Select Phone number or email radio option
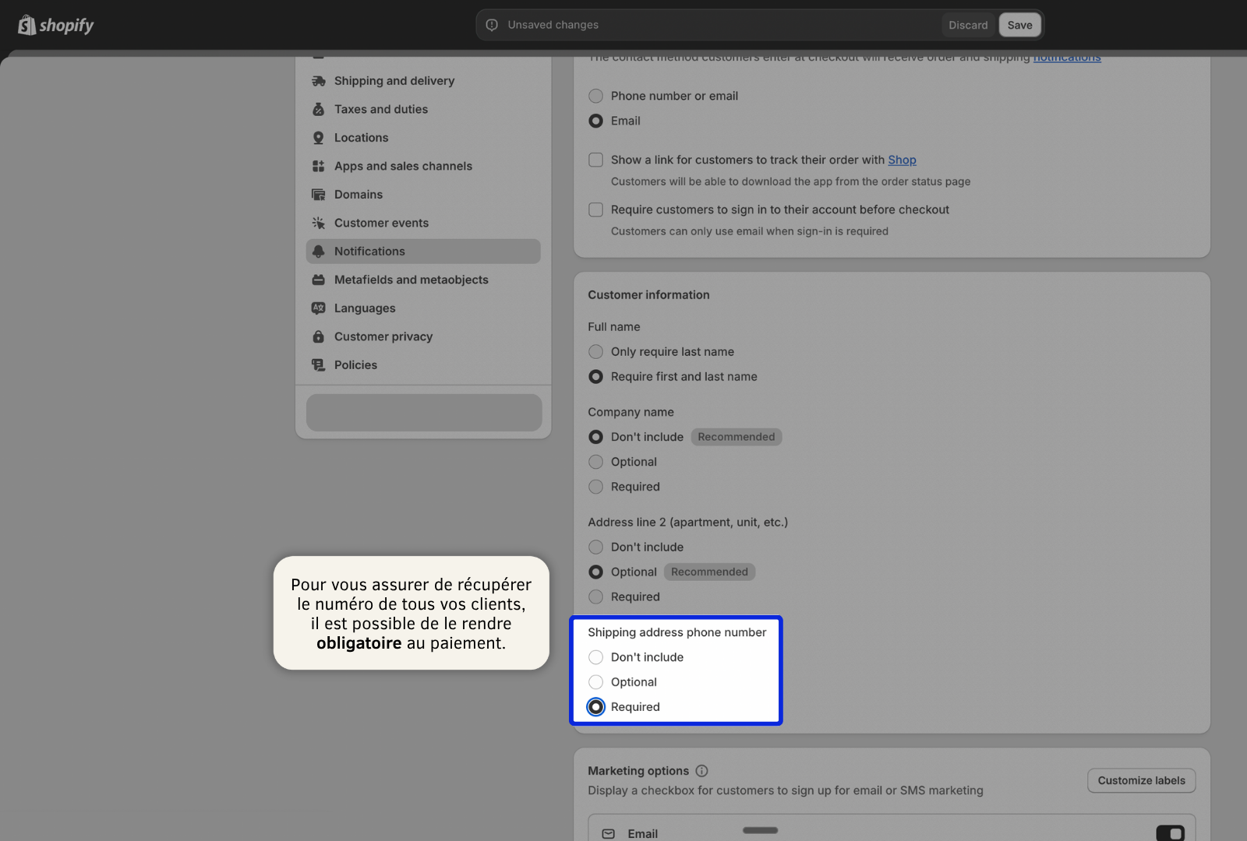Image resolution: width=1247 pixels, height=841 pixels. tap(596, 97)
